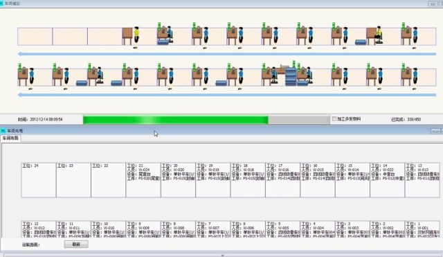This screenshot has height=257, width=443.
Task: Select the seated yellow-shirt worker in simulation
Action: [379, 35]
